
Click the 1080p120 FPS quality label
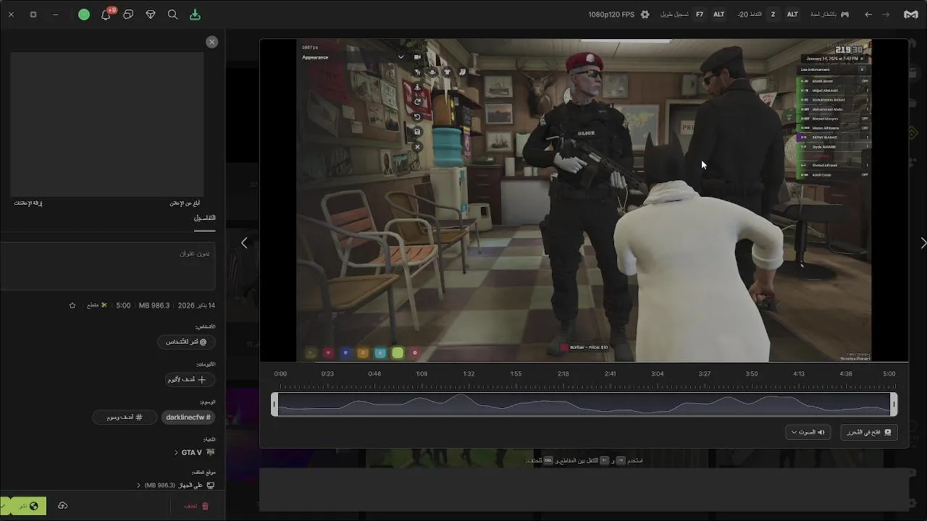[x=611, y=14]
